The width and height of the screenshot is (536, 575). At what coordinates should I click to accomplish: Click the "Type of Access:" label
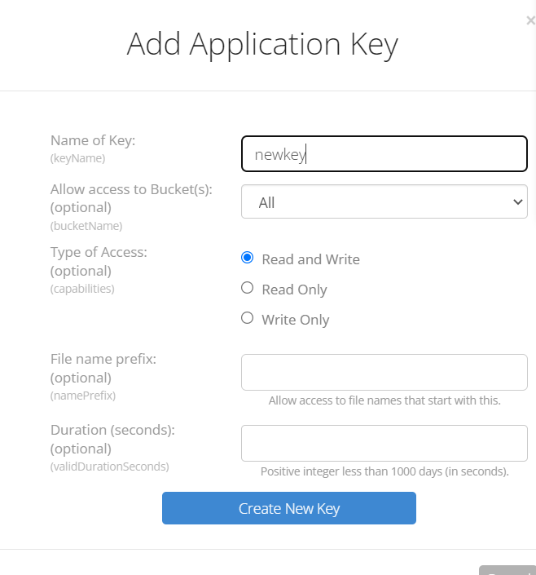pos(99,252)
